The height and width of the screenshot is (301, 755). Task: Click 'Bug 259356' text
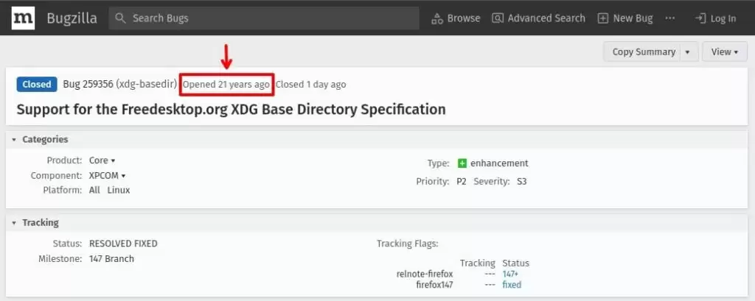[88, 84]
